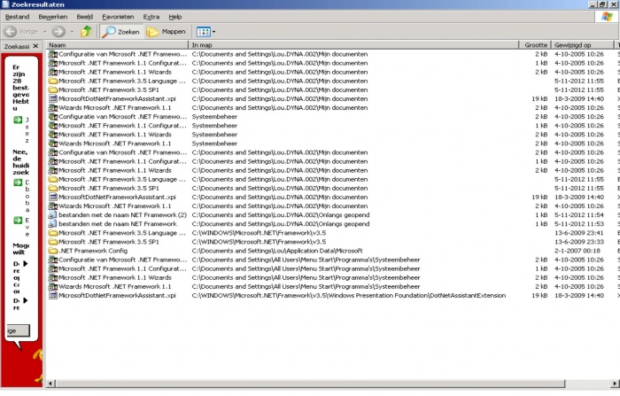This screenshot has width=620, height=396.
Task: Open the forward history dropdown arrow
Action: pyautogui.click(x=72, y=32)
